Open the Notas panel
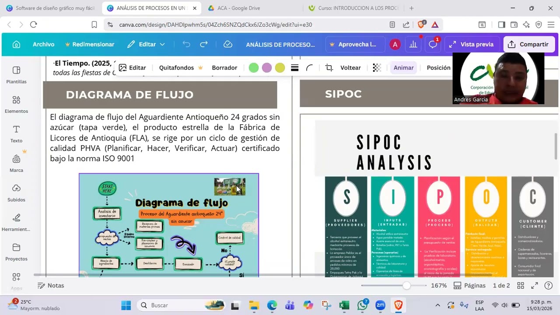 pyautogui.click(x=51, y=285)
